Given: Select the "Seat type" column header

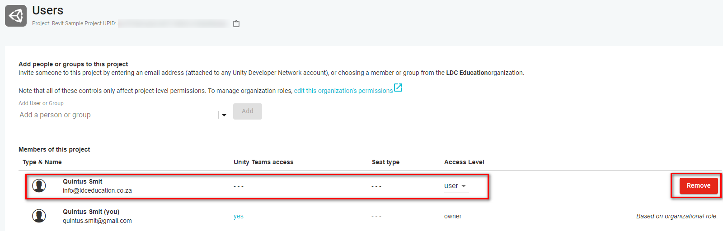Looking at the screenshot, I should click(x=385, y=162).
